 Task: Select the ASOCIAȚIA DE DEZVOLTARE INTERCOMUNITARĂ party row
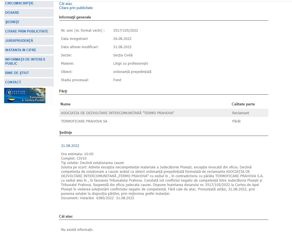[118, 113]
